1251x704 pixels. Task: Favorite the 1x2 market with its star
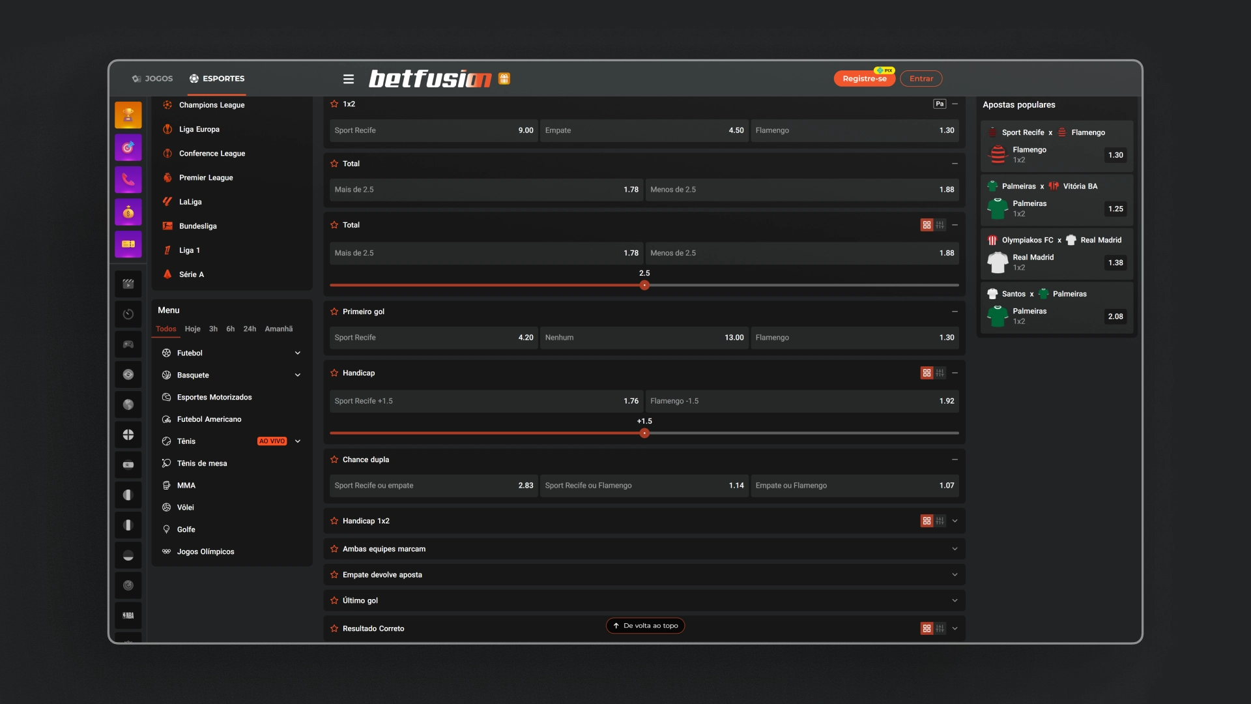click(x=333, y=104)
